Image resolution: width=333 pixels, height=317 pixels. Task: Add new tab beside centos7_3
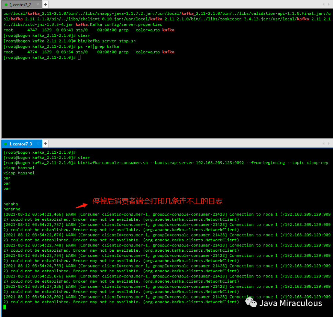coord(46,144)
